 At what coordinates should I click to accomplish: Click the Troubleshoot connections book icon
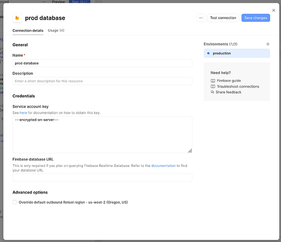point(213,87)
